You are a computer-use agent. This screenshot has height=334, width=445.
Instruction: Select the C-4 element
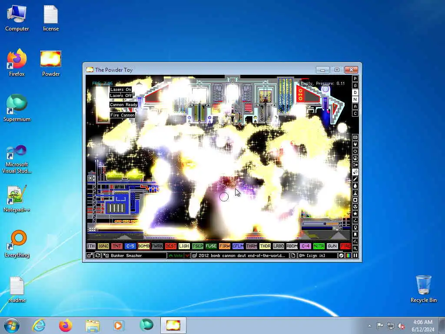[x=306, y=246]
